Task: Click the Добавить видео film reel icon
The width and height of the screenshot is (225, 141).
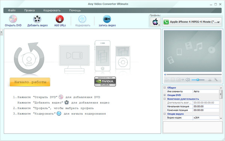Action: (x=37, y=19)
